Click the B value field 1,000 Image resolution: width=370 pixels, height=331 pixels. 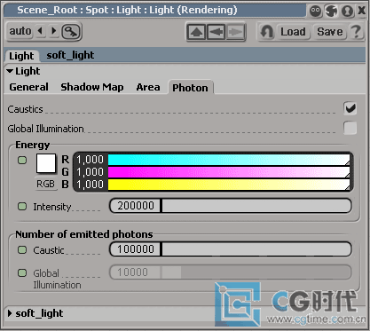[x=90, y=185]
